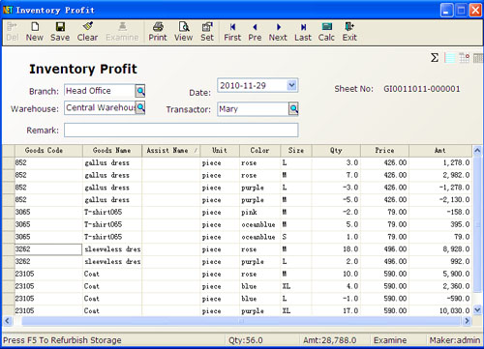Click the Qty cell 17.0
Viewport: 484px width, 349px height.
pos(336,311)
